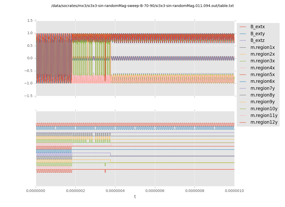The width and height of the screenshot is (285, 207).
Task: Click the 0.0000008 x-axis tick label
Action: pos(195,191)
